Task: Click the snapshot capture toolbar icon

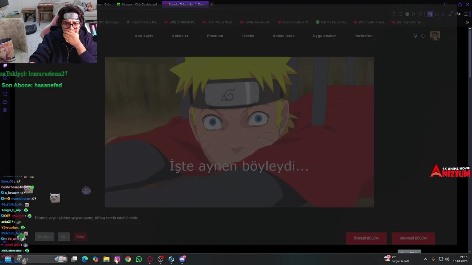Action: pos(400,14)
